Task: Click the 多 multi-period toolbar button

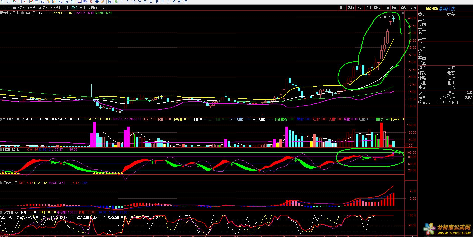Action: [174, 2]
